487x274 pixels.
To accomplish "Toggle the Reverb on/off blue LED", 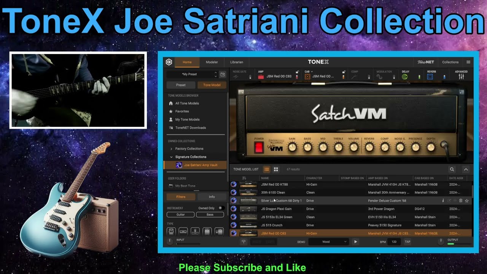I will [x=444, y=77].
